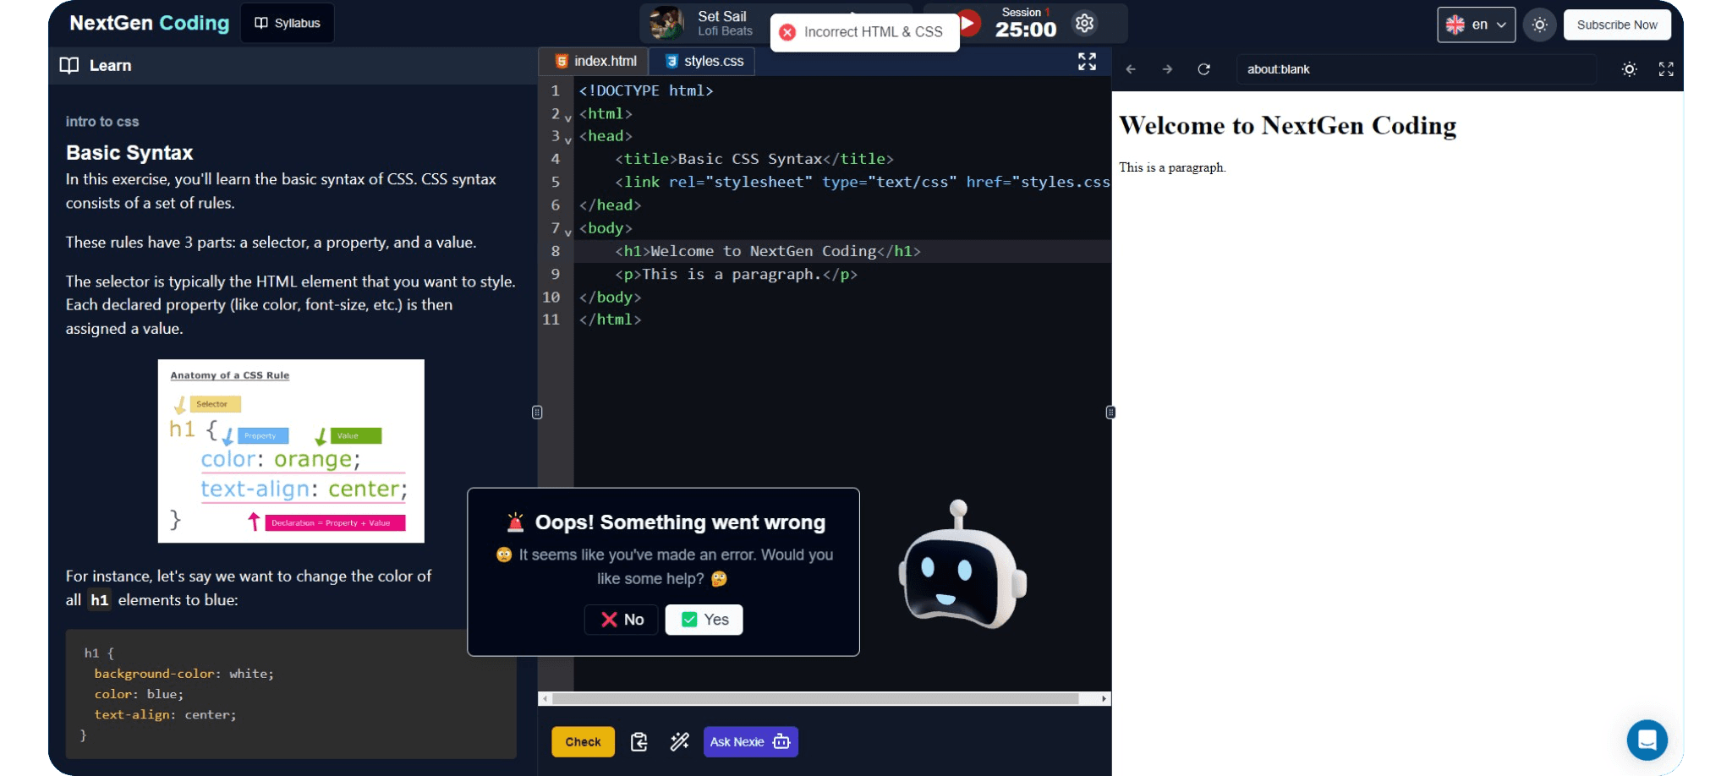Click the scrollbar right arrow in editor
The width and height of the screenshot is (1732, 776).
1104,698
